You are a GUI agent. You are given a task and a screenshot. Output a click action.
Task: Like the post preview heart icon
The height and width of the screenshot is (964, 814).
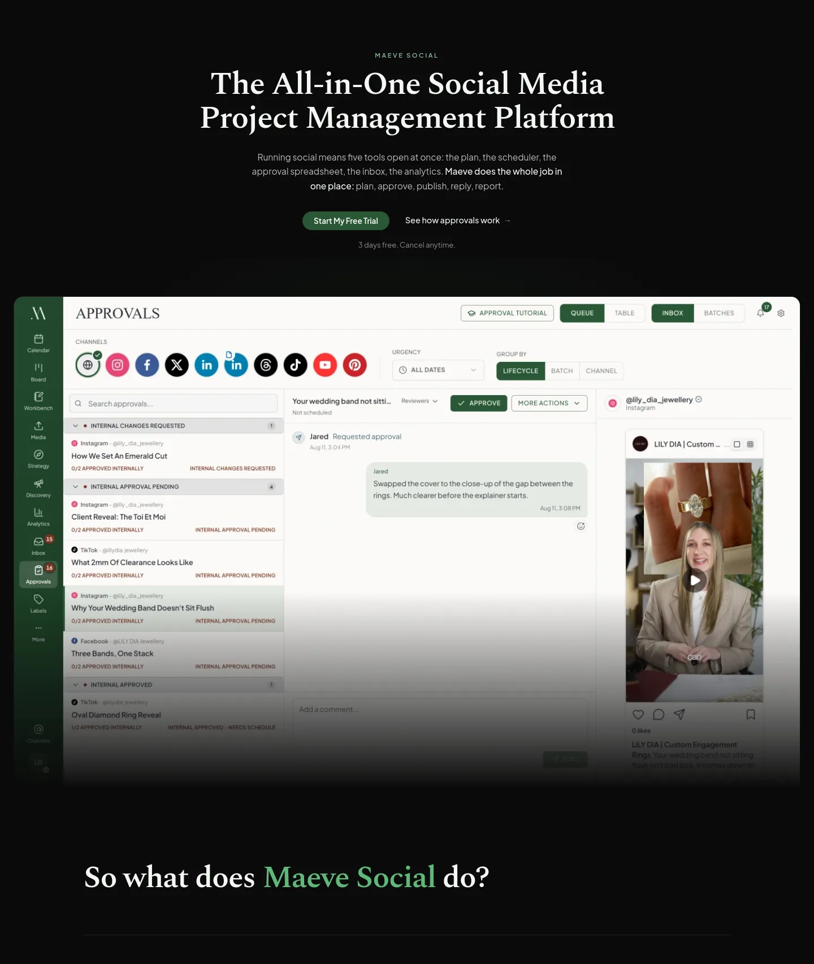point(638,715)
